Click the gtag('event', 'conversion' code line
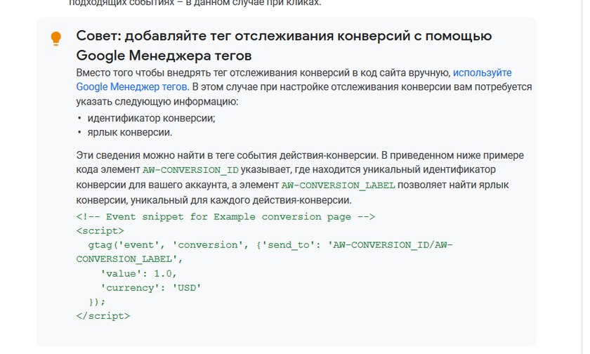 [x=270, y=245]
